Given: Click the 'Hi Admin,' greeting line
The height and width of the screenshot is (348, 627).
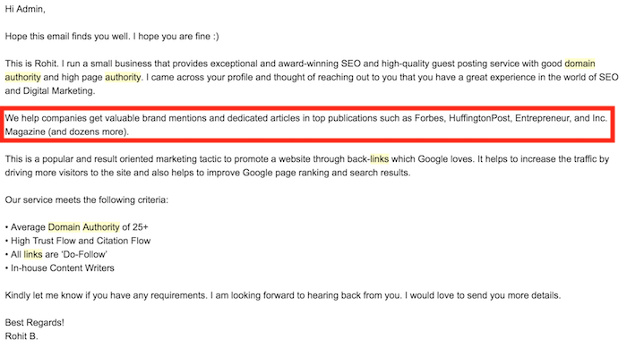Looking at the screenshot, I should [25, 9].
